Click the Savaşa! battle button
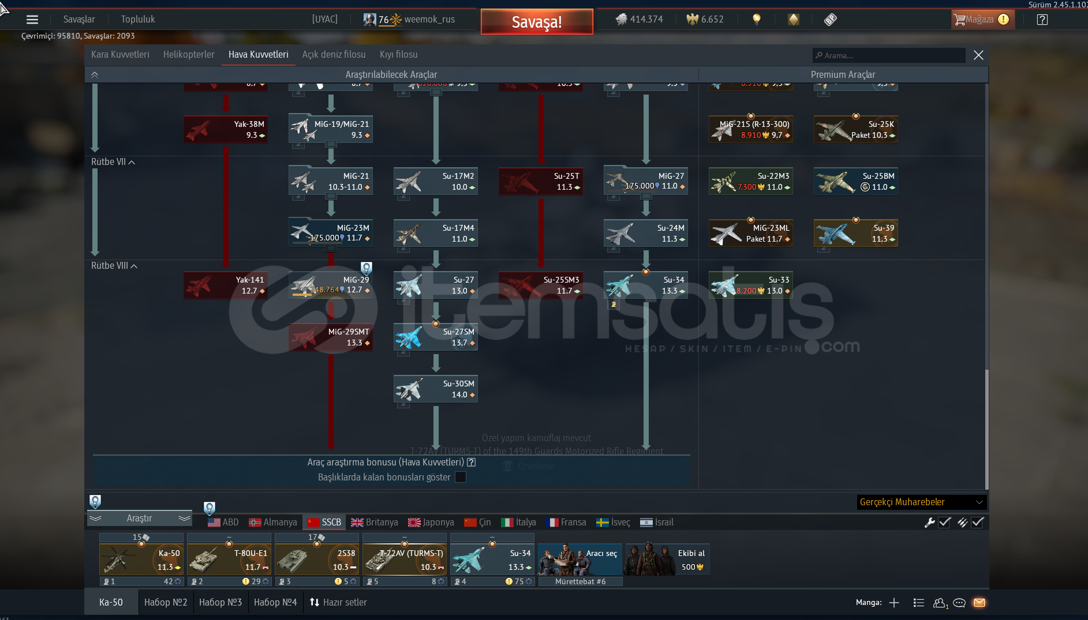The width and height of the screenshot is (1088, 620). tap(537, 22)
